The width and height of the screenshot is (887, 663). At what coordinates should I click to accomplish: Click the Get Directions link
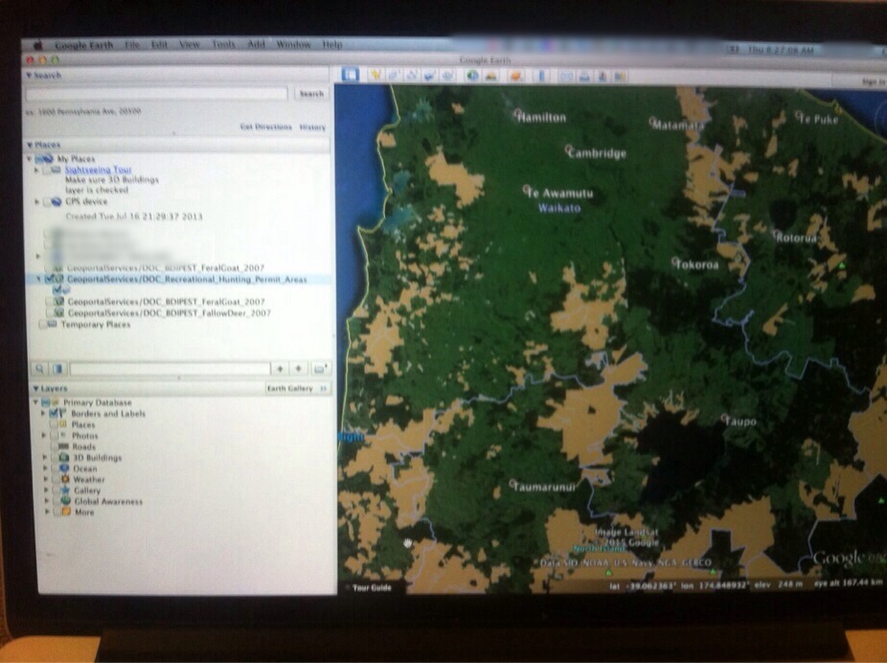pos(266,126)
